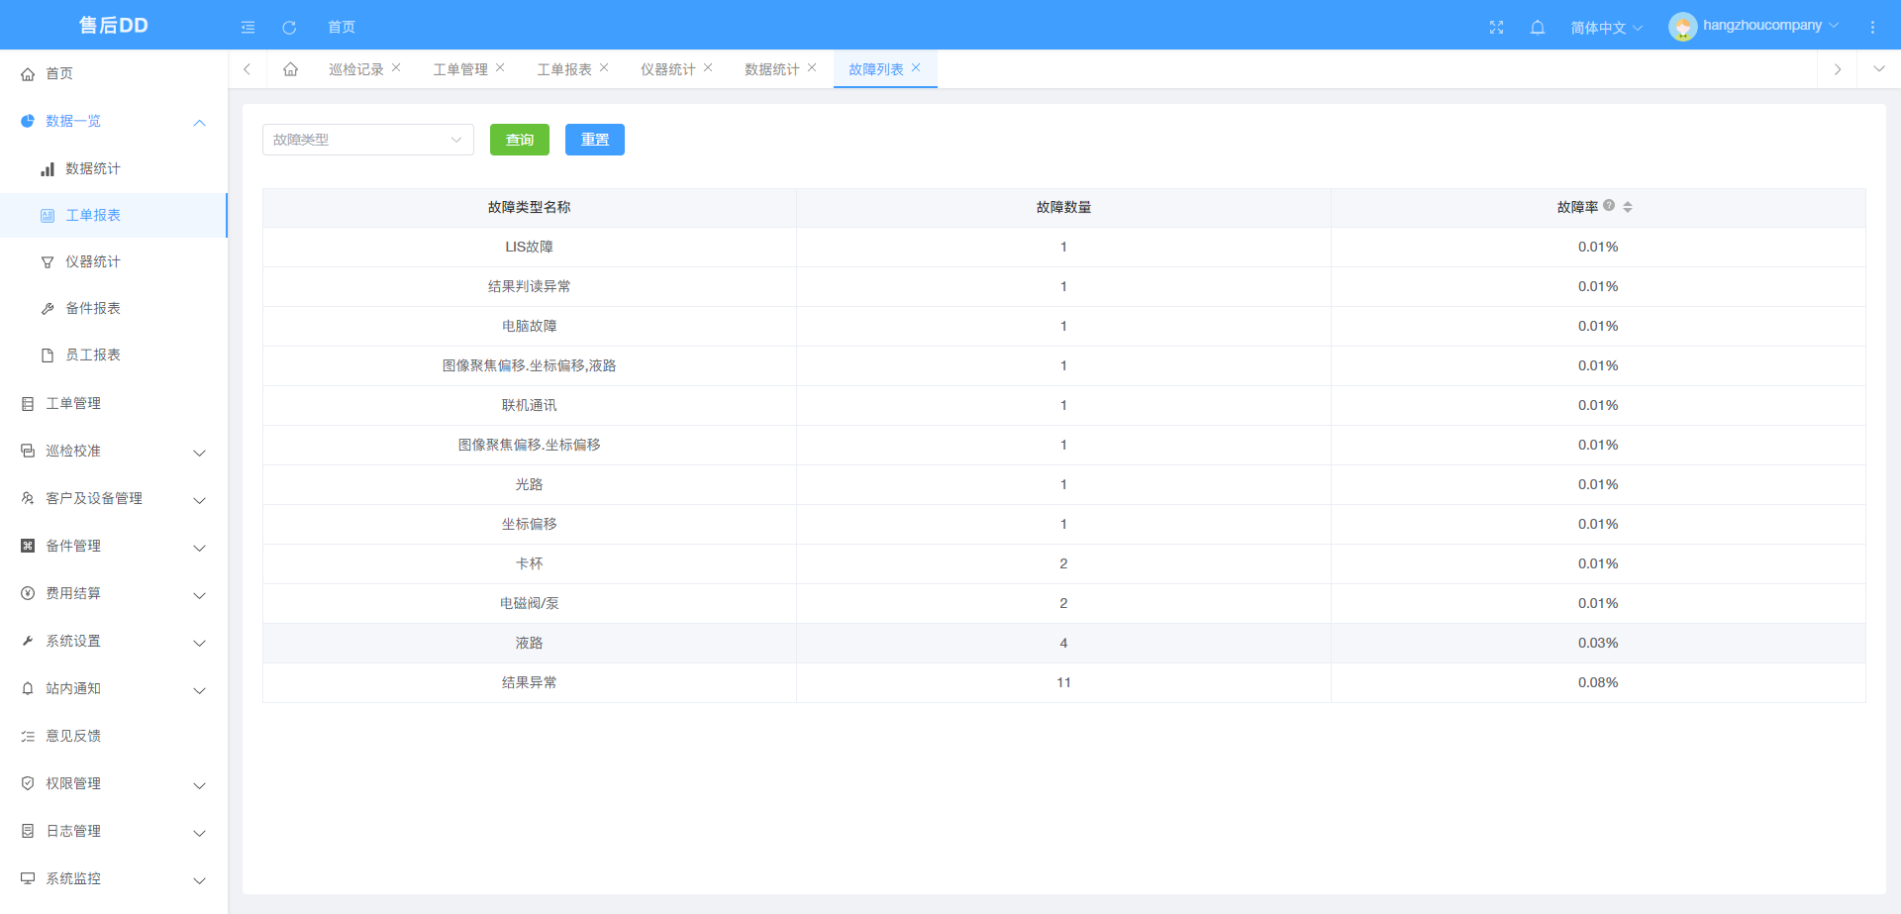
Task: Click the green 查询 button
Action: point(519,140)
